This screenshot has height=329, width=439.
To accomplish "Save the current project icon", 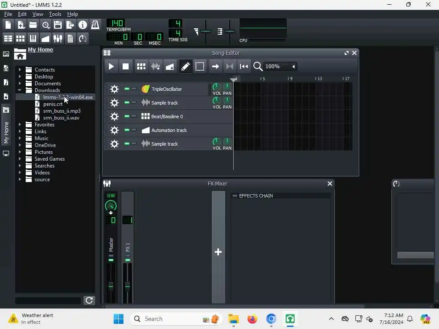I will 58,25.
